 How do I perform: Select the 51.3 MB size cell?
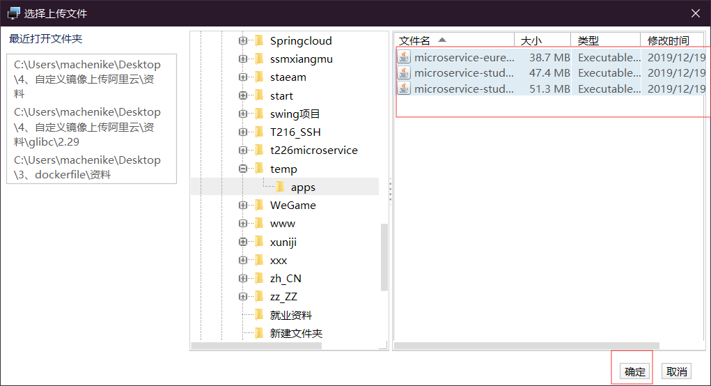pyautogui.click(x=549, y=88)
